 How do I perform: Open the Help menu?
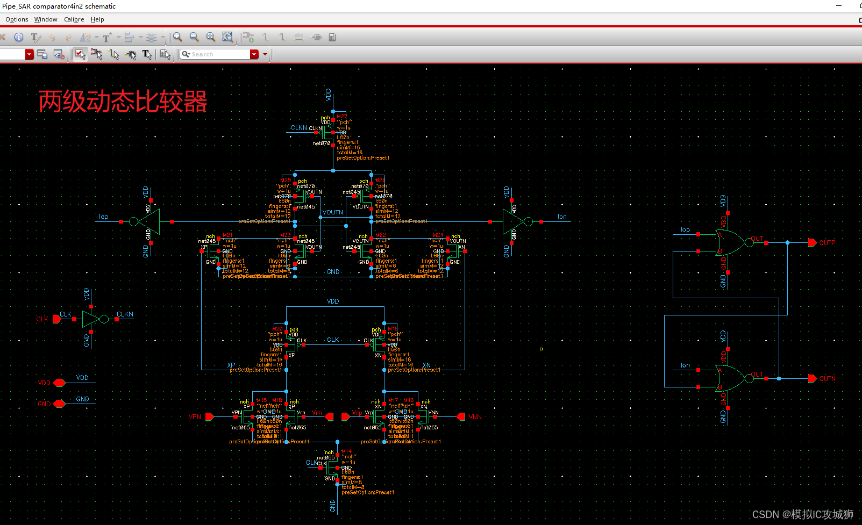pos(97,19)
